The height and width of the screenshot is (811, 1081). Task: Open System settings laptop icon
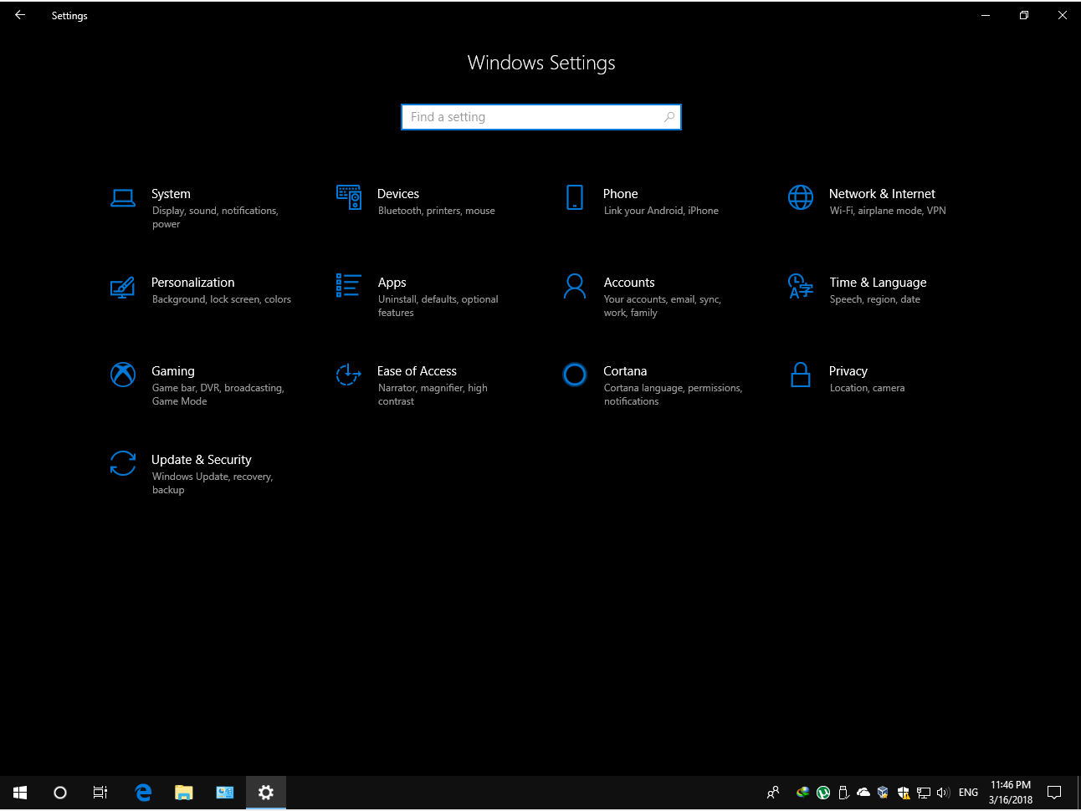[x=123, y=198]
